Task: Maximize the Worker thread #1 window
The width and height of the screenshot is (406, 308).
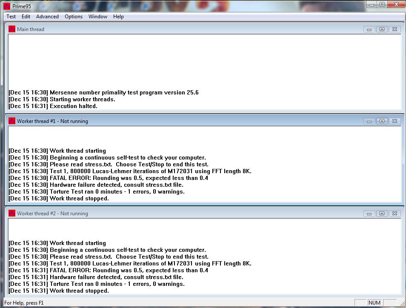Action: pyautogui.click(x=382, y=121)
